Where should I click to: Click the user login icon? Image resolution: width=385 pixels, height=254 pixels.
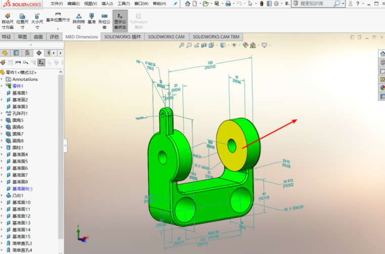(x=351, y=4)
